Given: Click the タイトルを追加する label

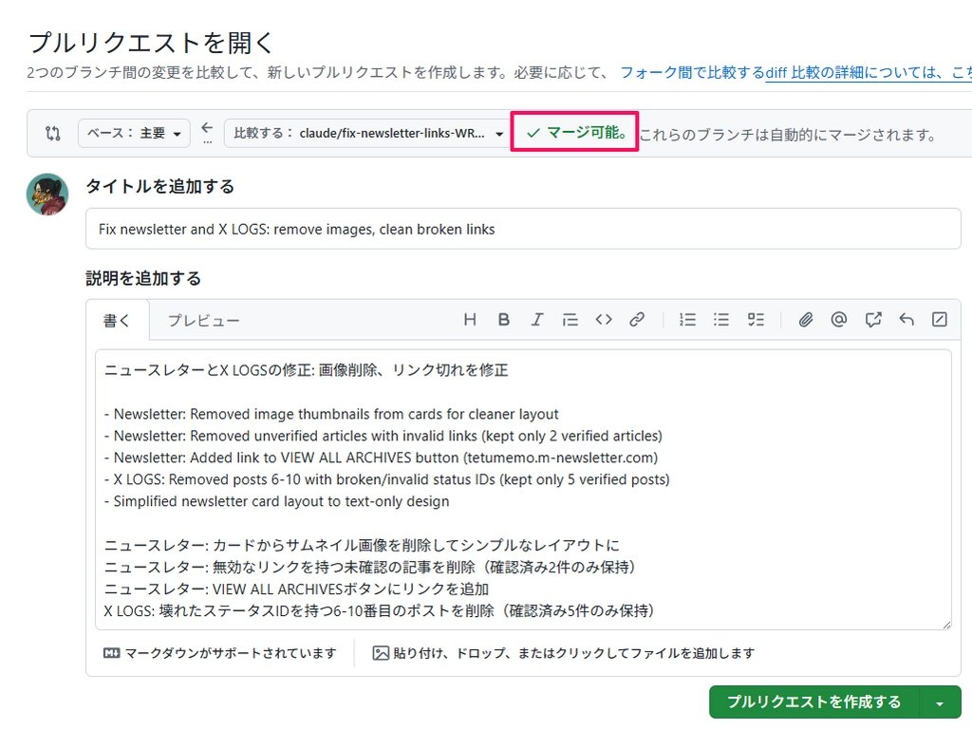Looking at the screenshot, I should (x=159, y=186).
